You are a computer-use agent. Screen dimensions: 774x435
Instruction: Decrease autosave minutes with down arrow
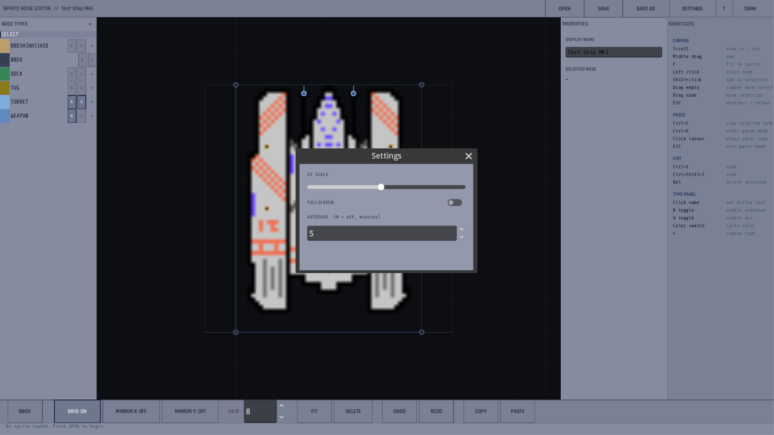462,237
